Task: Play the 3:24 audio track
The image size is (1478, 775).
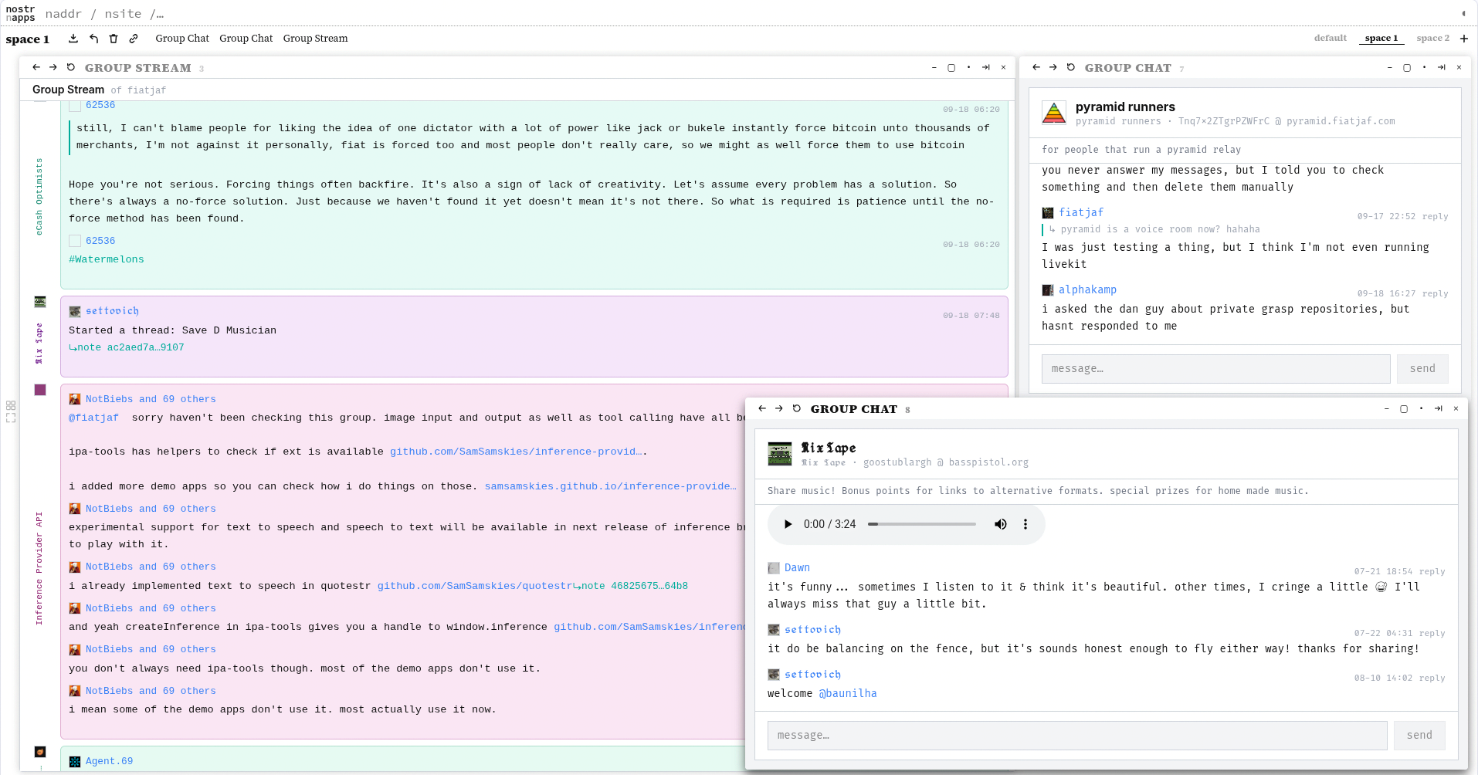Action: (x=788, y=524)
